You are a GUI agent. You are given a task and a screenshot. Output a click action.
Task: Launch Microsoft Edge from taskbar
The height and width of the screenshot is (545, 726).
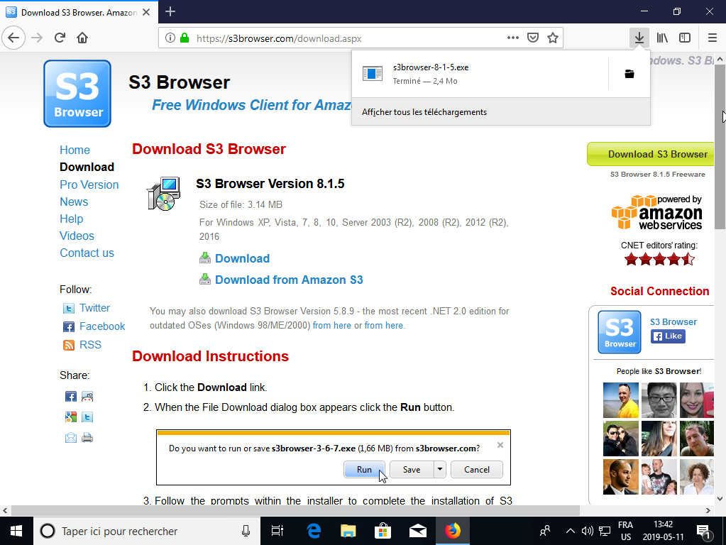point(314,531)
